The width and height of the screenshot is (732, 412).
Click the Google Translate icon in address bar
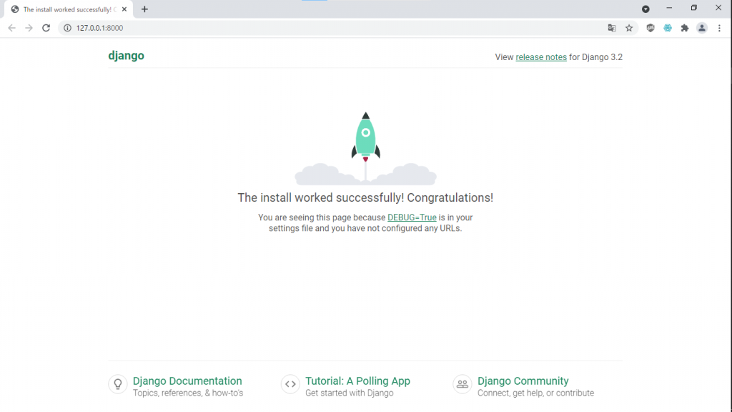click(x=612, y=28)
